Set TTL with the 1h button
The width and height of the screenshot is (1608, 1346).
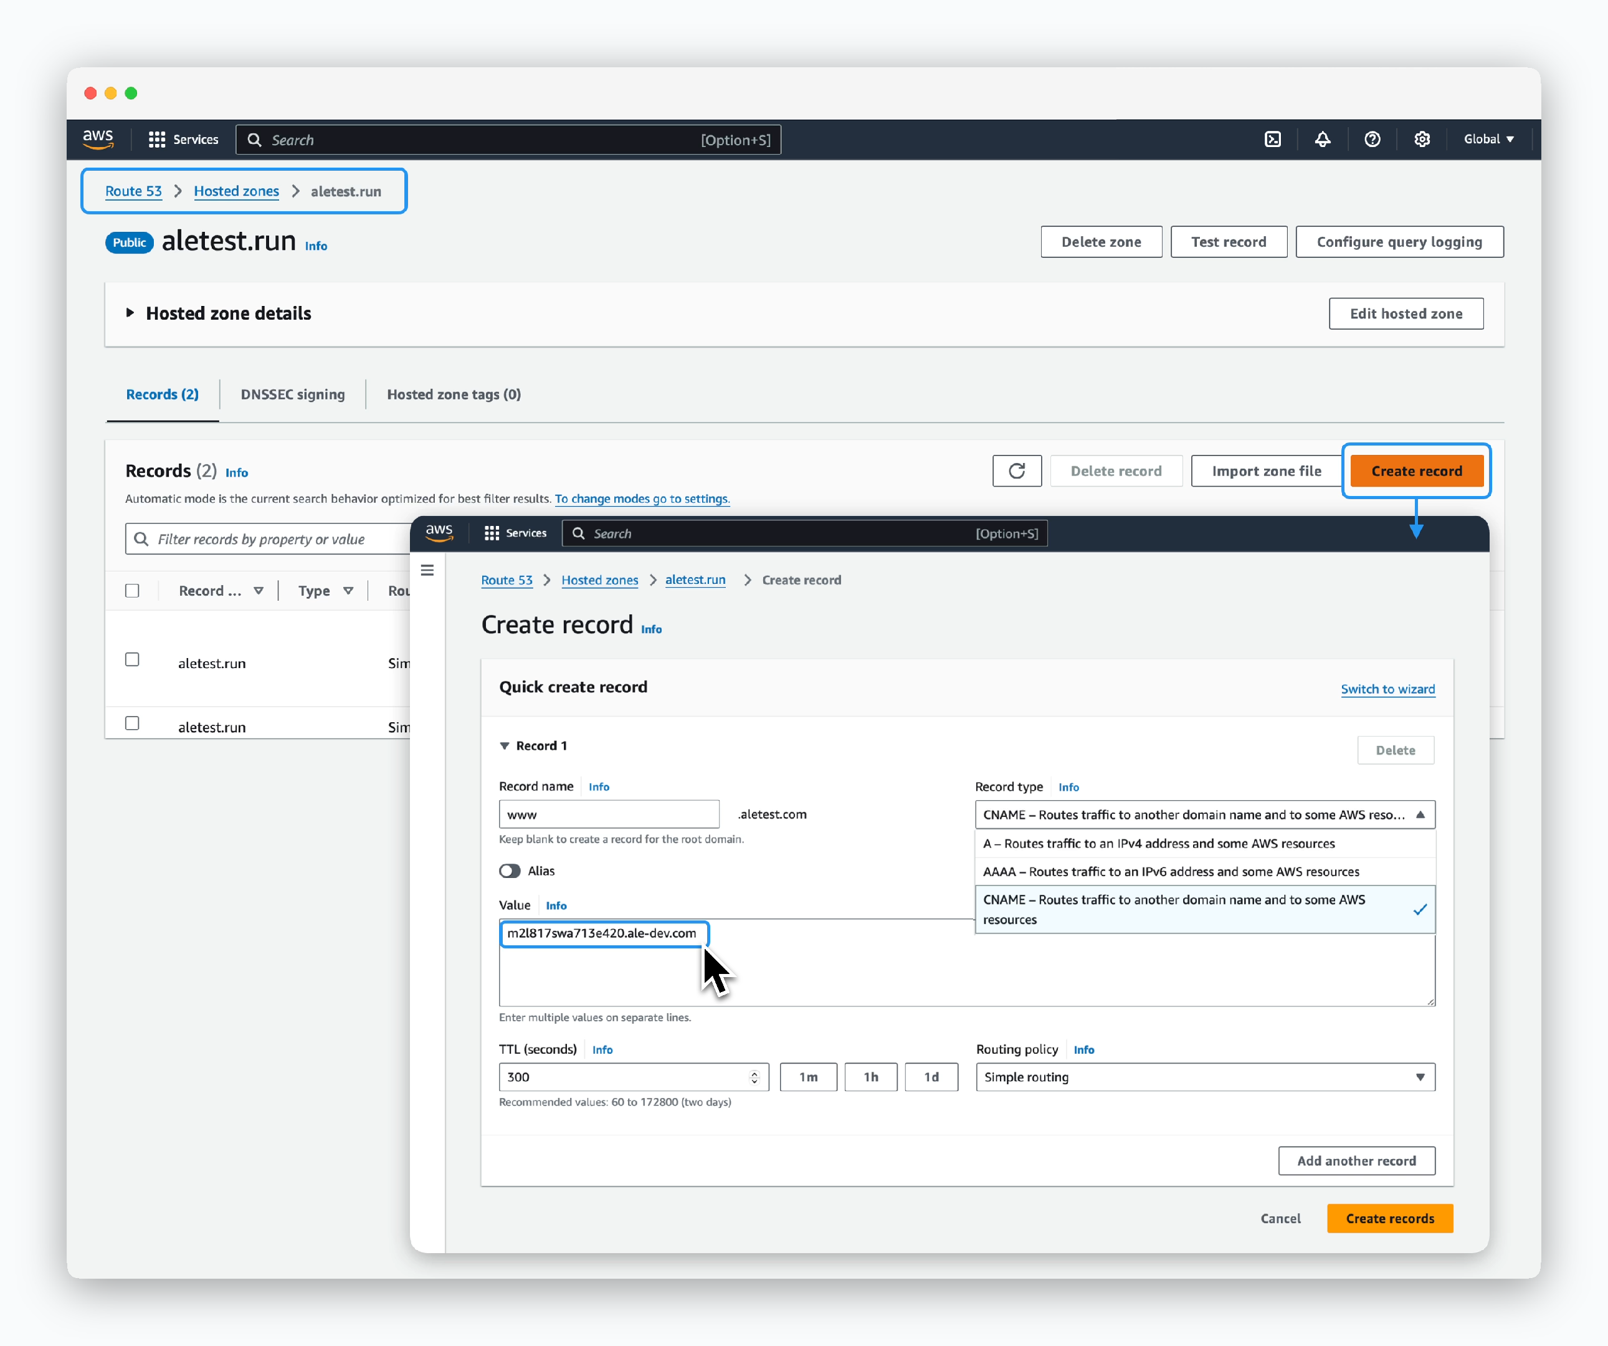click(x=870, y=1077)
